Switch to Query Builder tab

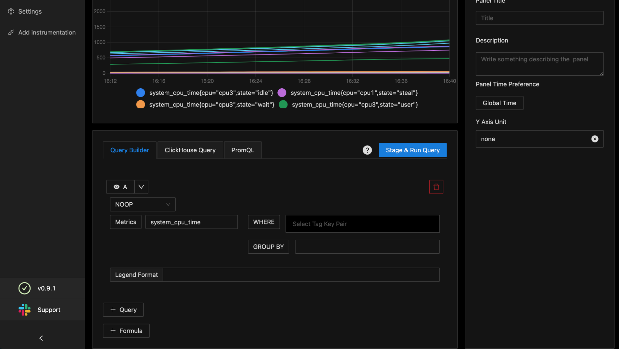(129, 150)
